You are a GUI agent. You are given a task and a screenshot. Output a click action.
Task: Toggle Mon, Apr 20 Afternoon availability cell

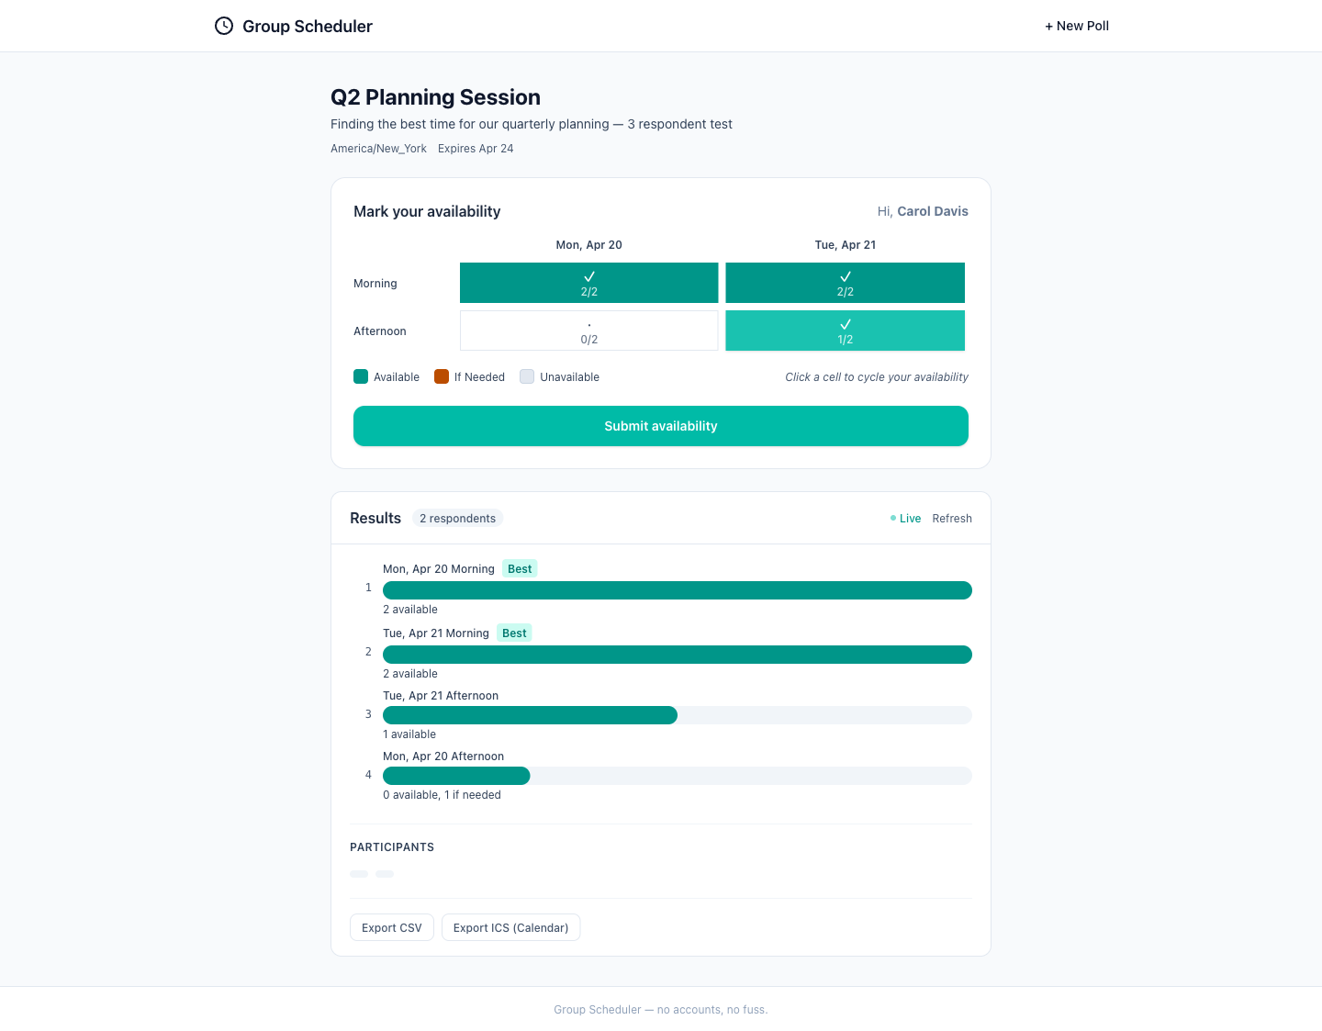tap(588, 331)
